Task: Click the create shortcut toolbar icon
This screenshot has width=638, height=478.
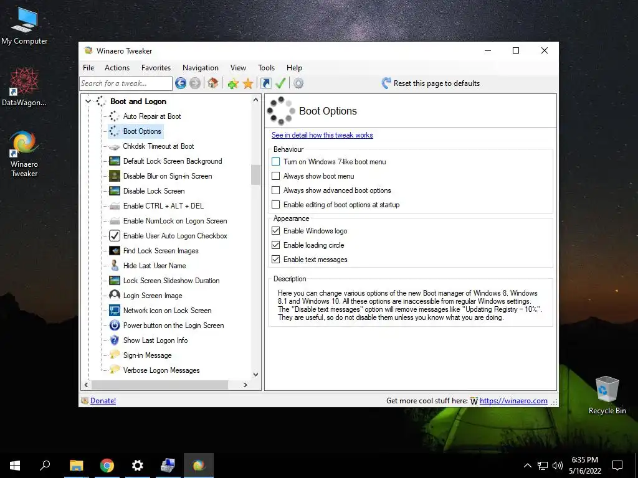Action: (x=265, y=83)
